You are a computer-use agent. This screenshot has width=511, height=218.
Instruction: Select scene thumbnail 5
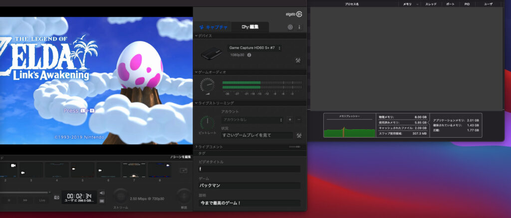83,170
